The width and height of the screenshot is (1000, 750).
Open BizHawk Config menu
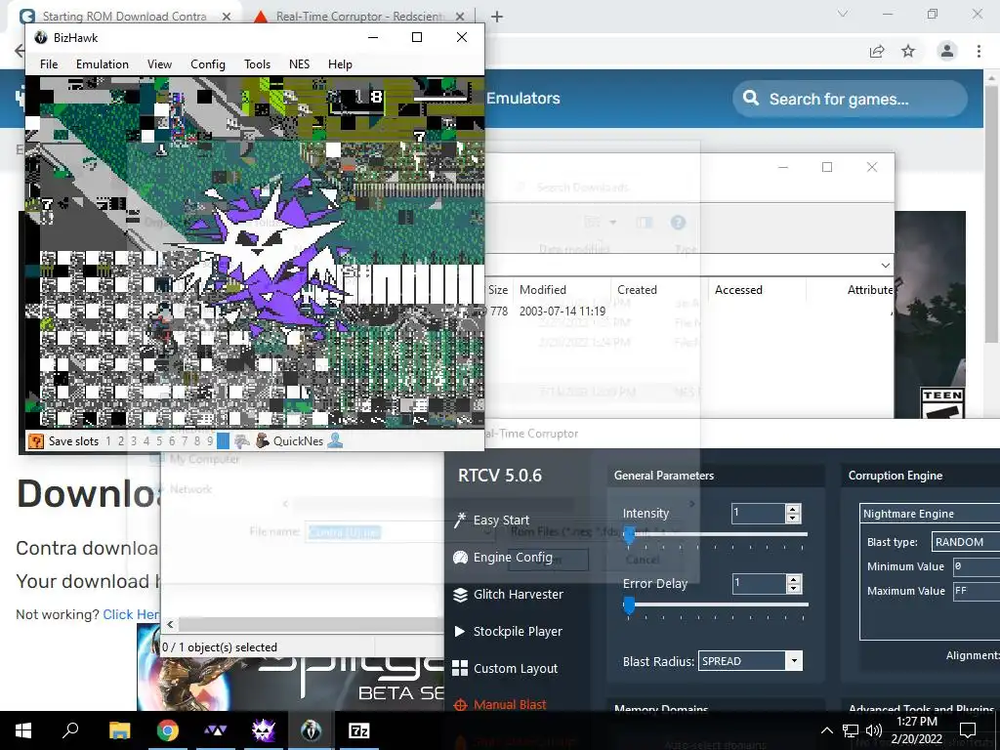tap(208, 63)
